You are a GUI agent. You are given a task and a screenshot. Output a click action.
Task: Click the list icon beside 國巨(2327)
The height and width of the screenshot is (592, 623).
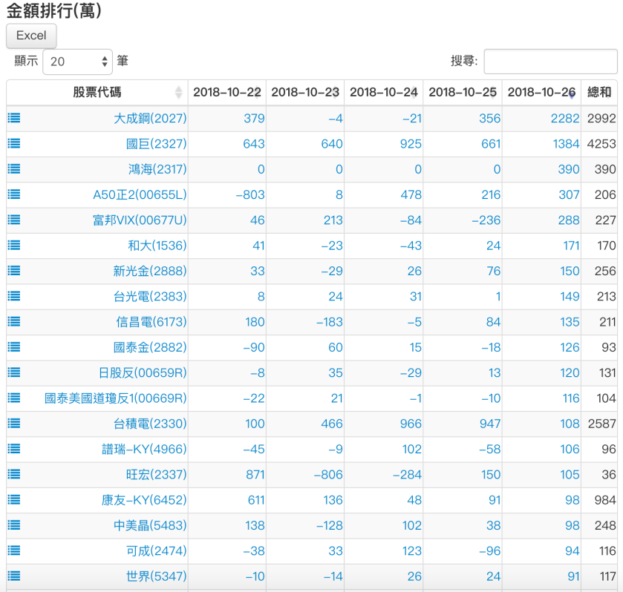click(14, 143)
